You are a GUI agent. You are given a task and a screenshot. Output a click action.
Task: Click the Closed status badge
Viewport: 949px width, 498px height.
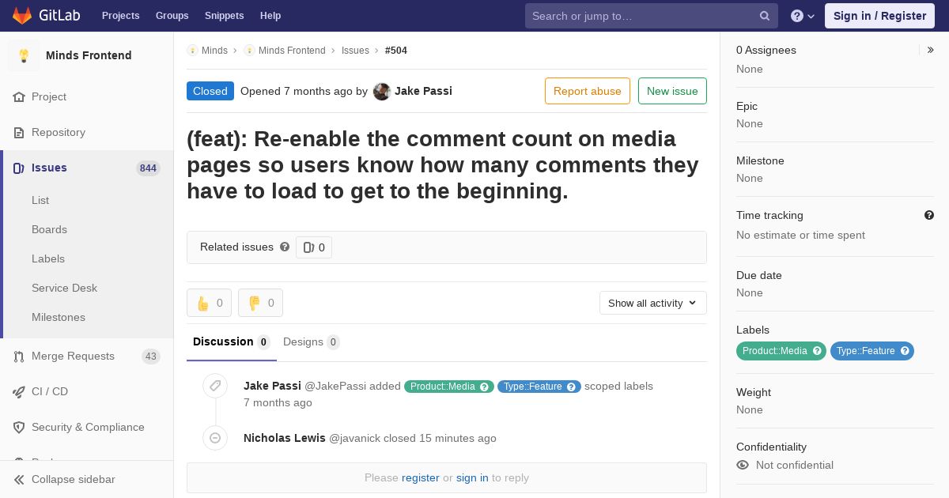click(210, 91)
